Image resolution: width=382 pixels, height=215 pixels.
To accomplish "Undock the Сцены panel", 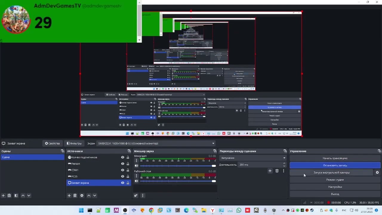I will coord(62,151).
